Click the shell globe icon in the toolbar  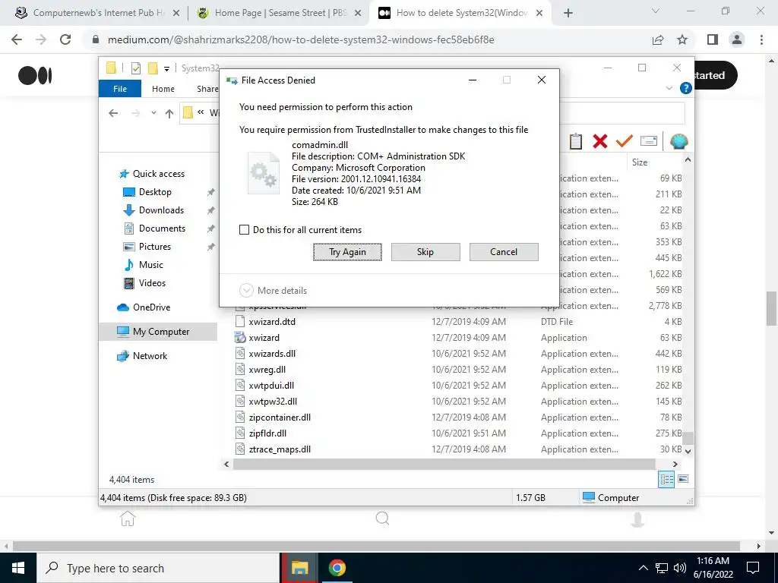(678, 141)
